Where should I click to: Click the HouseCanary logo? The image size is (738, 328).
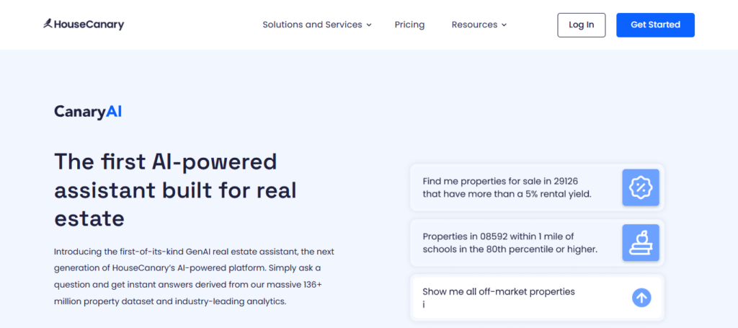tap(84, 25)
